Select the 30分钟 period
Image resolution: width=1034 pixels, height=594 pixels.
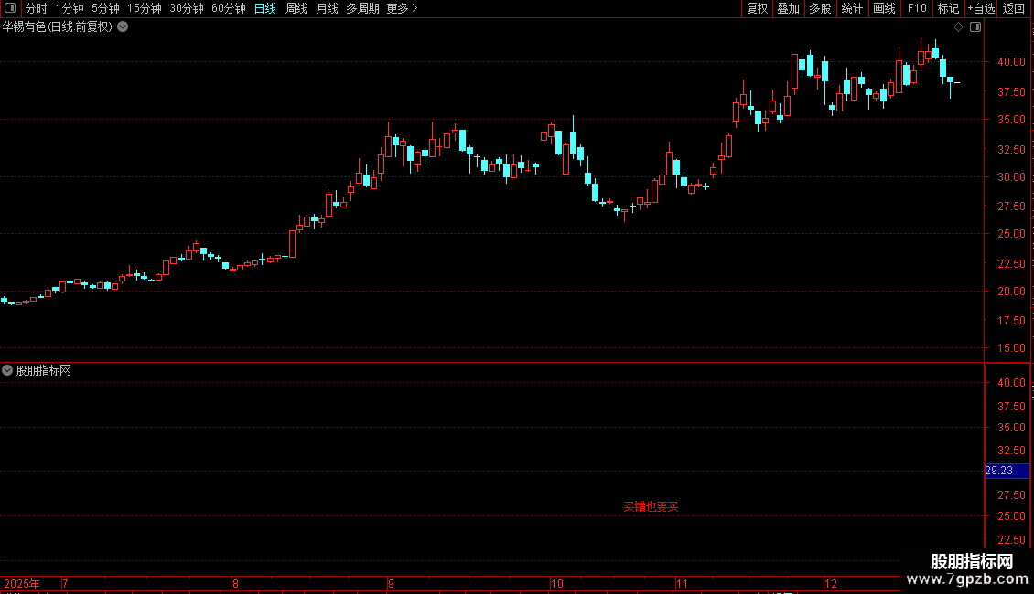click(x=187, y=8)
